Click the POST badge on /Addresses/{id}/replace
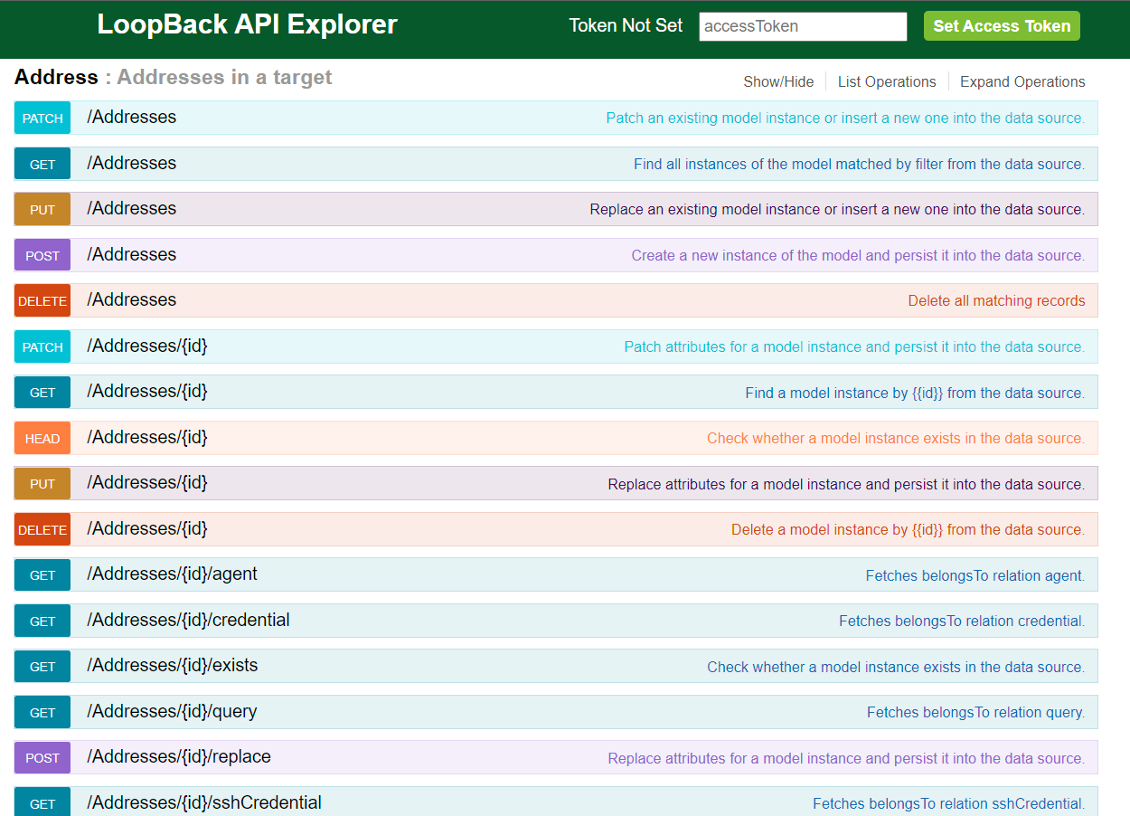Screen dimensions: 1130x816 pyautogui.click(x=42, y=757)
